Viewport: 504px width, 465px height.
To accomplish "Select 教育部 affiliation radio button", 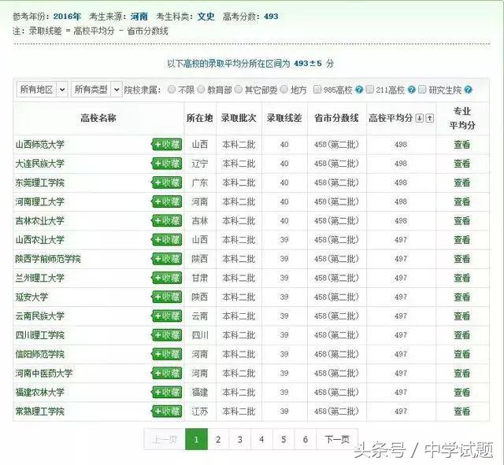I will [201, 90].
